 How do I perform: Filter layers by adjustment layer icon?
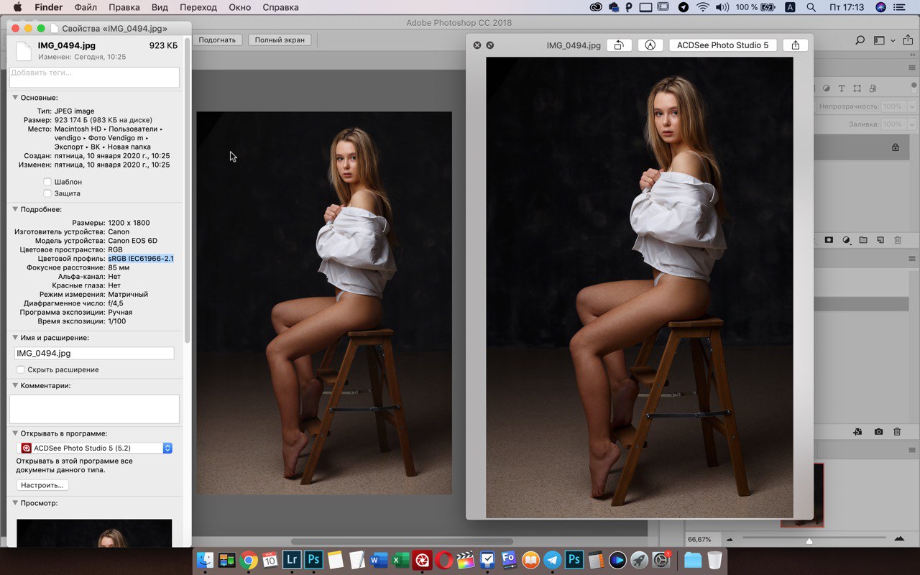click(826, 88)
